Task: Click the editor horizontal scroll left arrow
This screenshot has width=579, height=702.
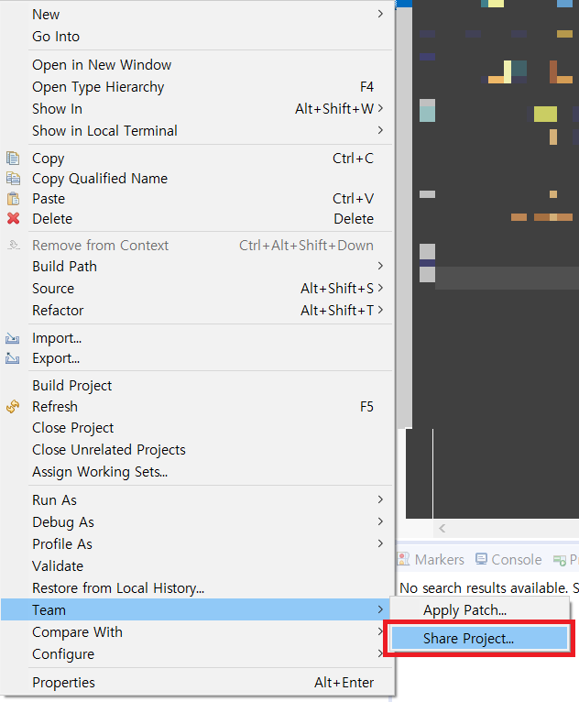Action: 442,528
